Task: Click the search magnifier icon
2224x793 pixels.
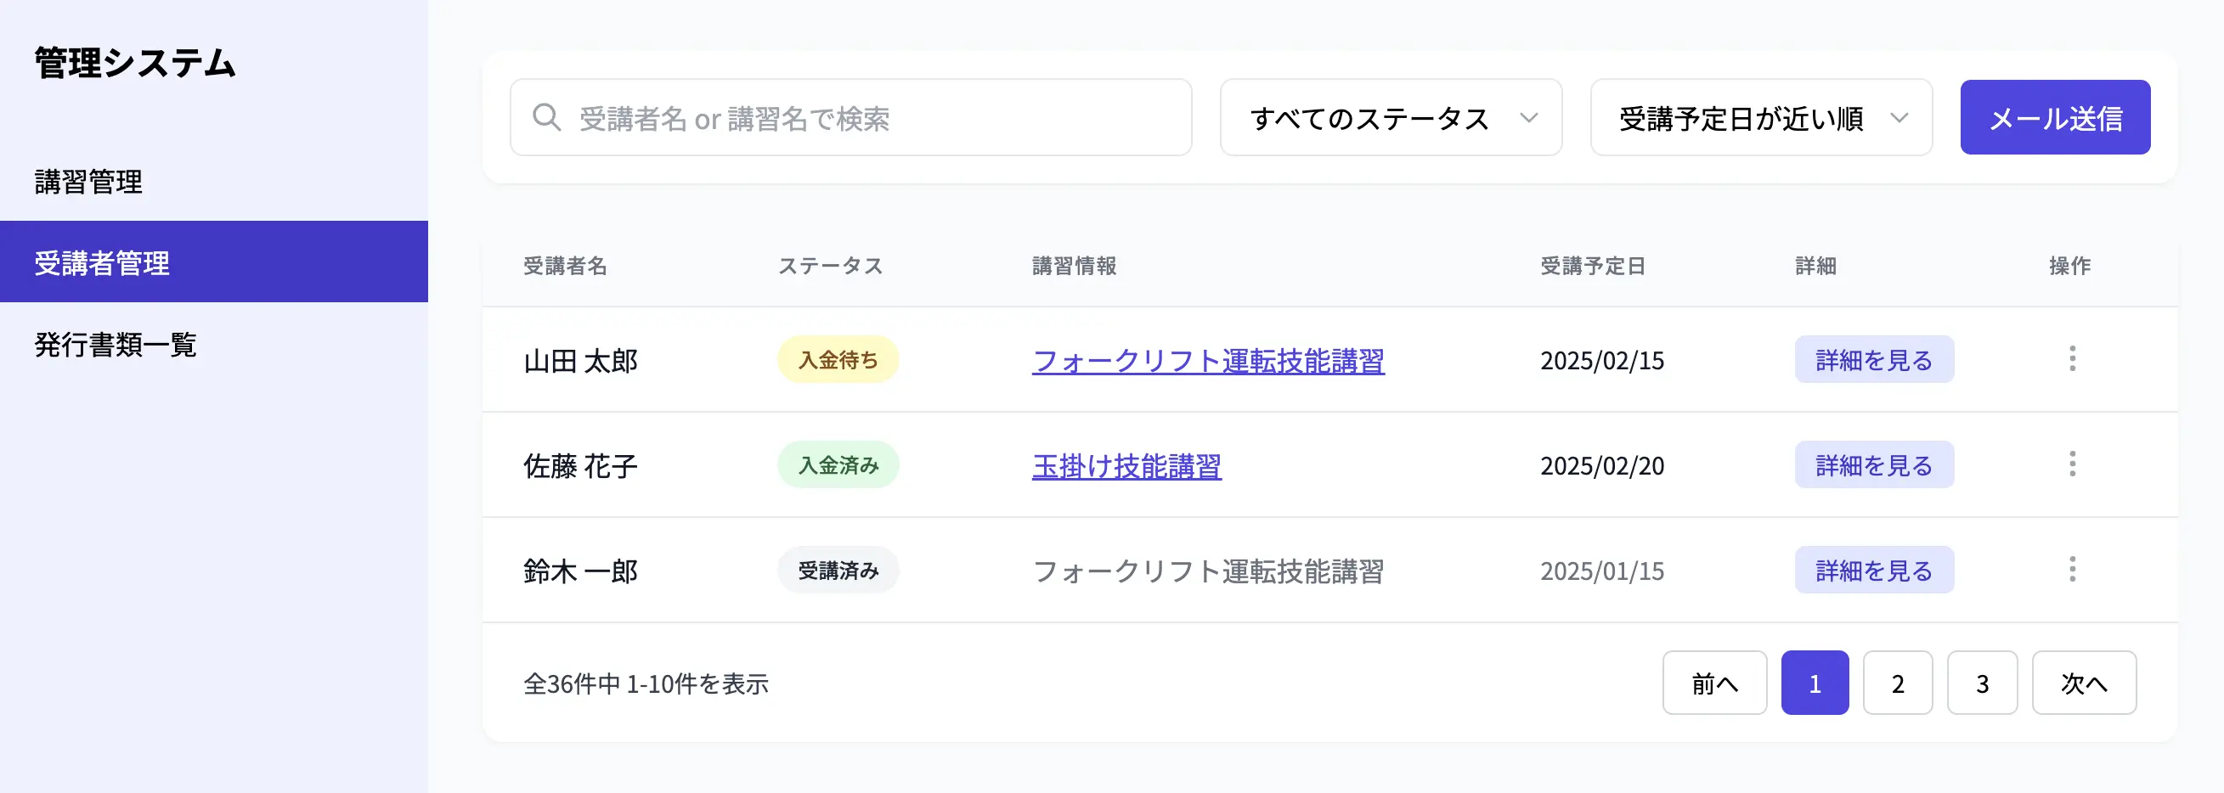Action: pos(547,116)
